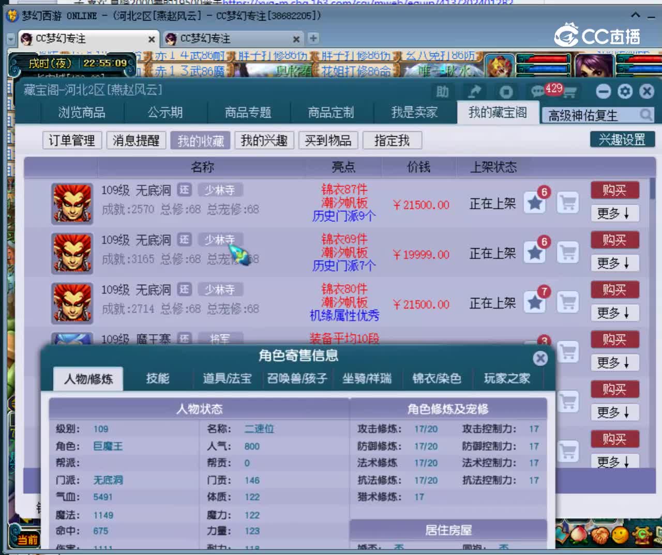Click 购买 for the 锦衣87件 listing
Screen dimensions: 662x555
pyautogui.click(x=614, y=190)
